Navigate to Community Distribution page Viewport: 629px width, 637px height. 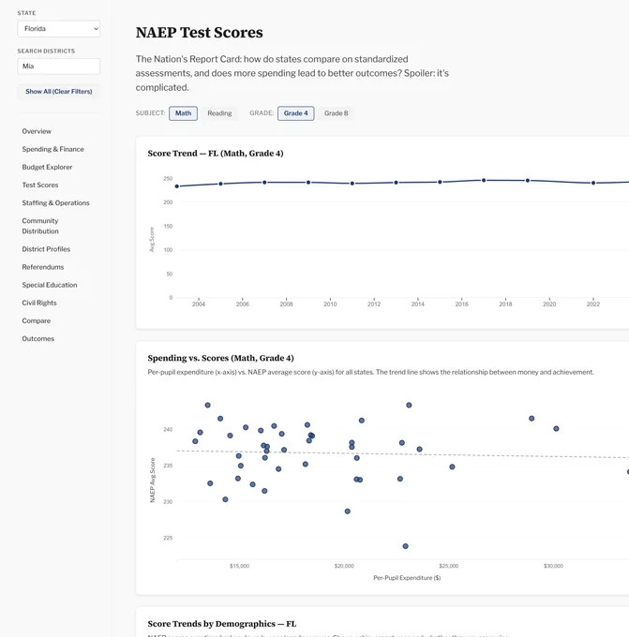click(x=40, y=226)
